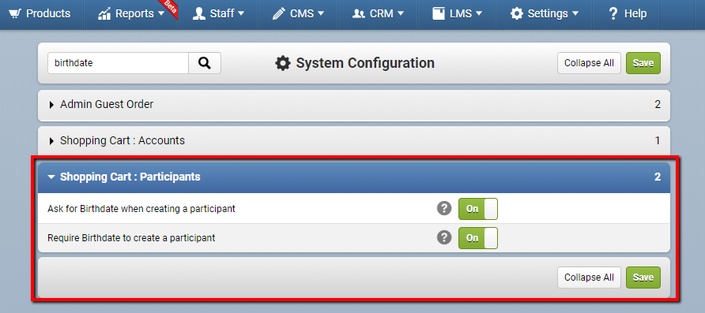Image resolution: width=705 pixels, height=313 pixels.
Task: Click the top green Save button
Action: [643, 63]
